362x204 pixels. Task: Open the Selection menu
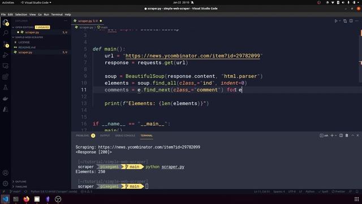pos(21,14)
